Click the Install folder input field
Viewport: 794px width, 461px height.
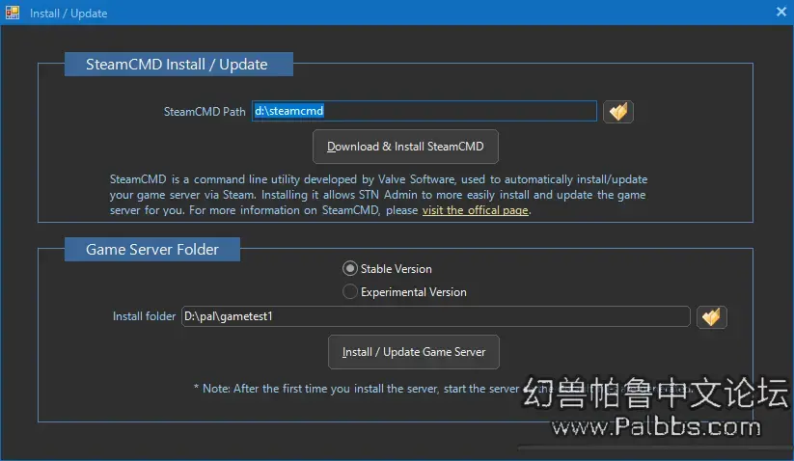point(435,316)
